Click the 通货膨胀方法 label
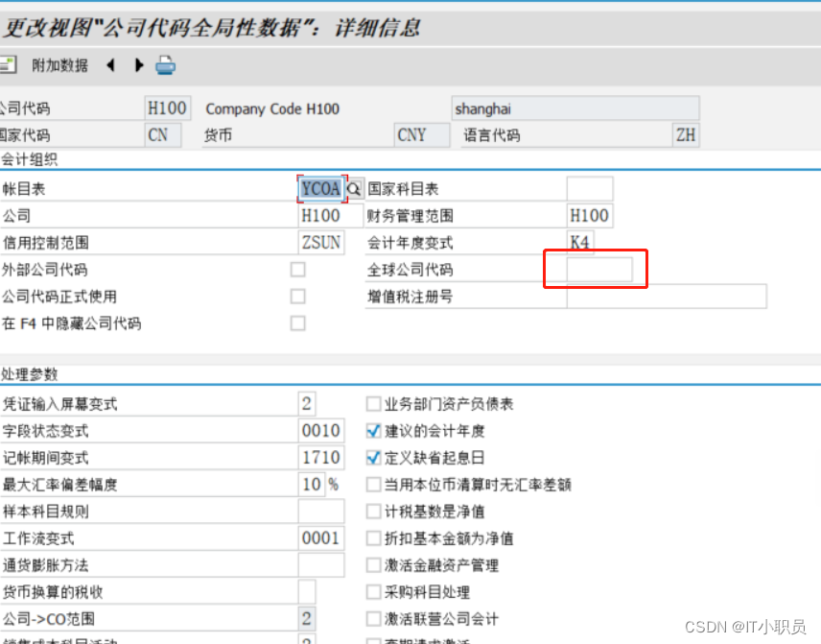 tap(45, 565)
